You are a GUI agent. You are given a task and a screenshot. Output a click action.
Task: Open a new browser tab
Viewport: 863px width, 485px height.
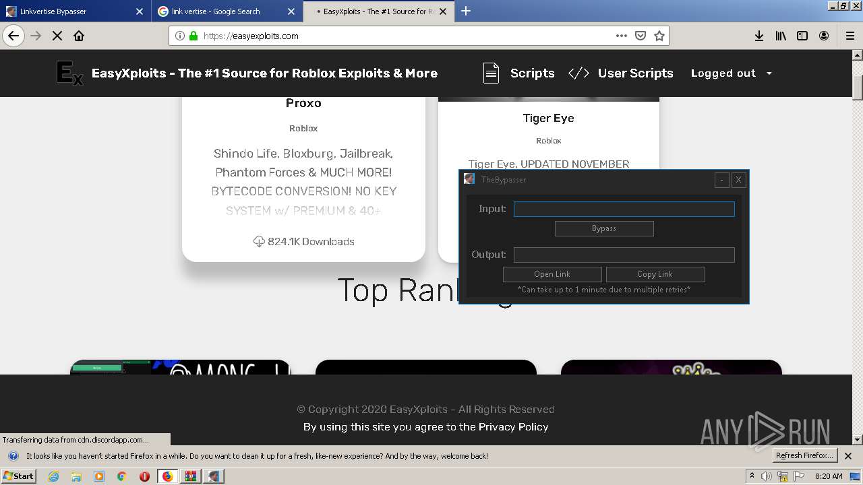pos(466,11)
